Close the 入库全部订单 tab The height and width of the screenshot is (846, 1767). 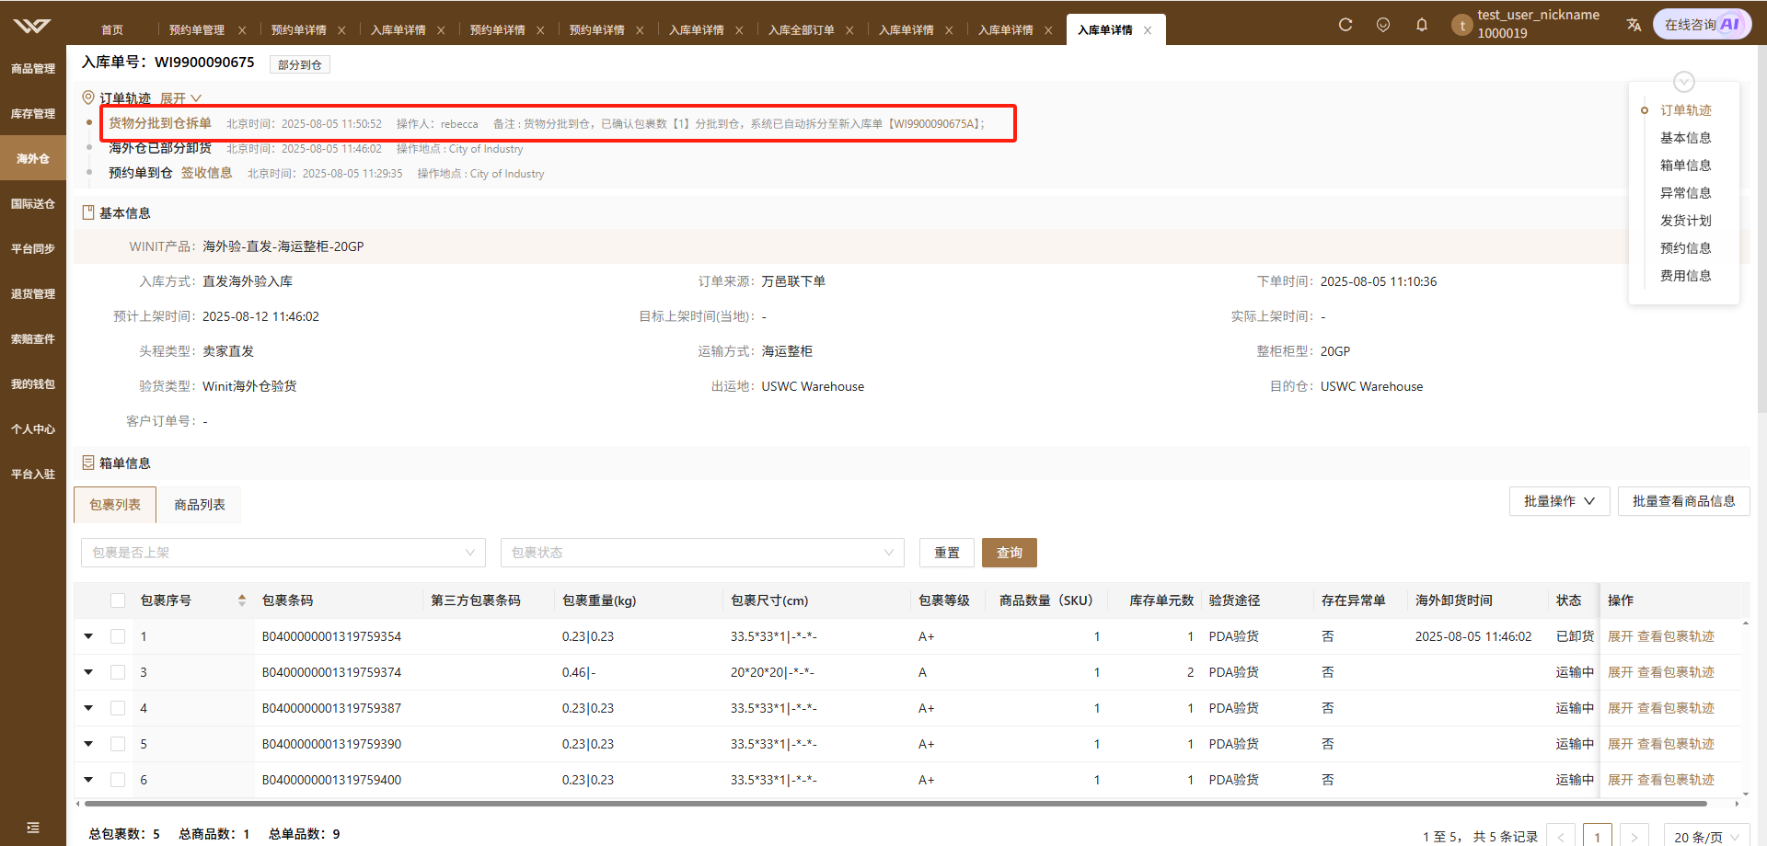849,30
